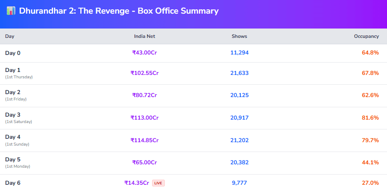The image size is (387, 192).
Task: Click the 44.1% Monday occupancy
Action: click(x=370, y=163)
